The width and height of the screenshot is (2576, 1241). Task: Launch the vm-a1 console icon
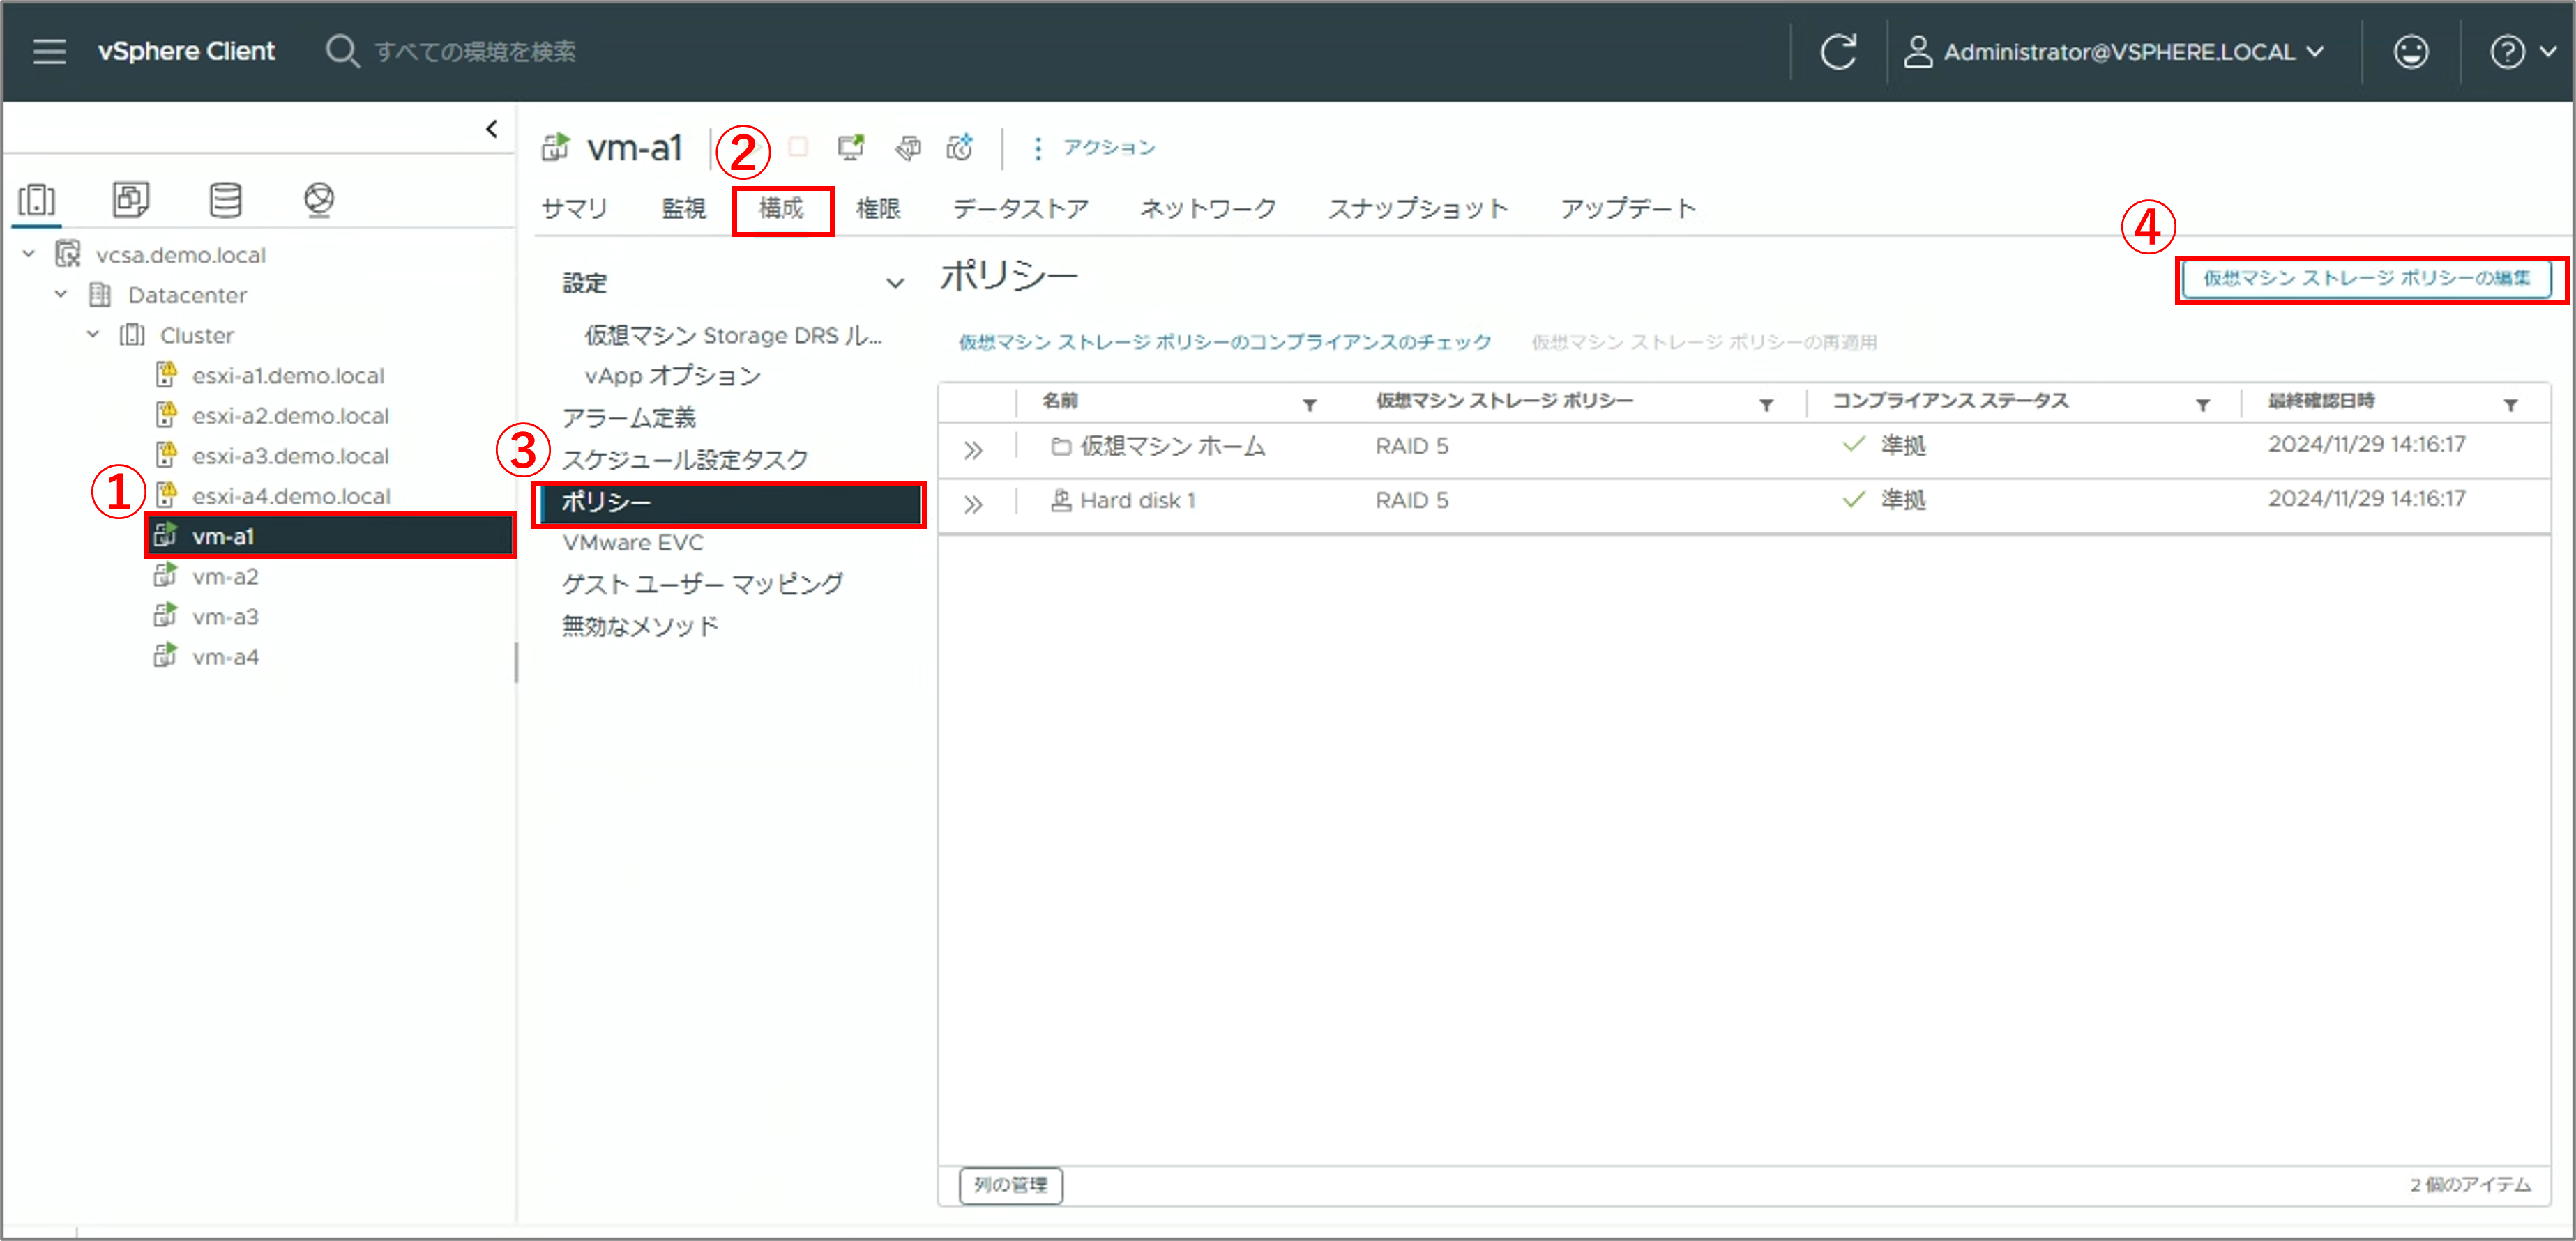[851, 148]
